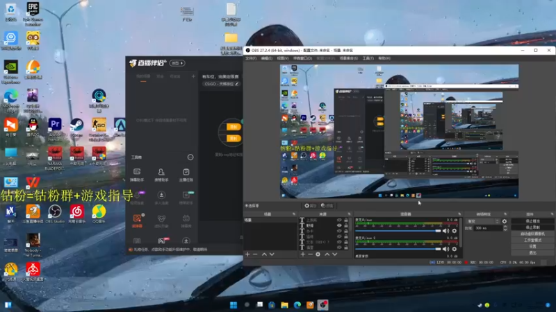The image size is (556, 312).
Task: Open the Mic/Aux 2 audio settings gear
Action: 455,249
